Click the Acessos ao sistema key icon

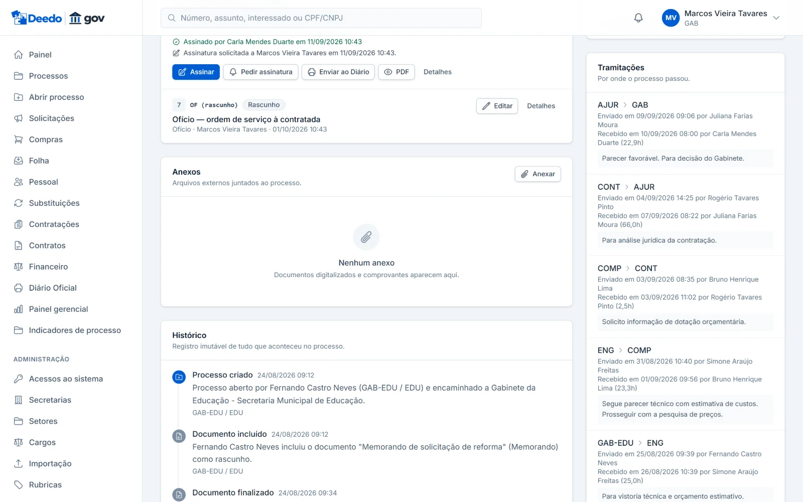(x=19, y=379)
